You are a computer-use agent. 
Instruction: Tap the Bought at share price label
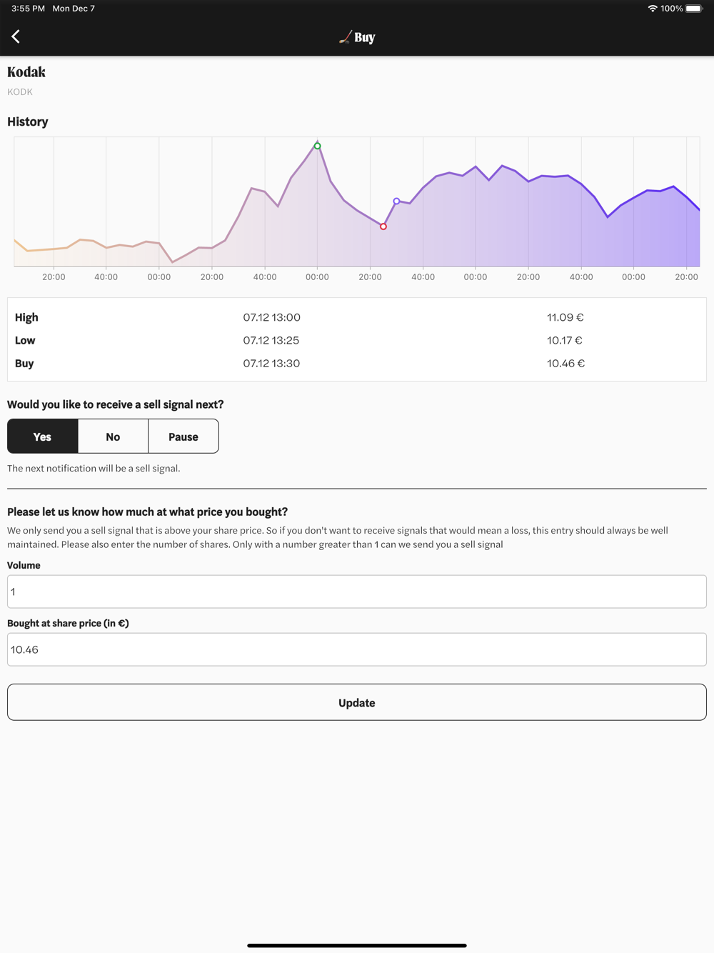coord(68,623)
